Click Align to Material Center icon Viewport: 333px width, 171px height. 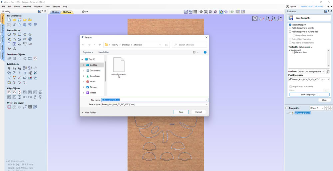click(9, 92)
